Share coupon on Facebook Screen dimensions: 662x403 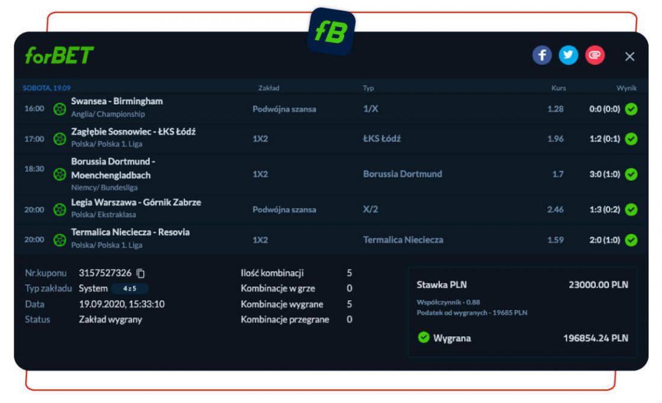(542, 56)
